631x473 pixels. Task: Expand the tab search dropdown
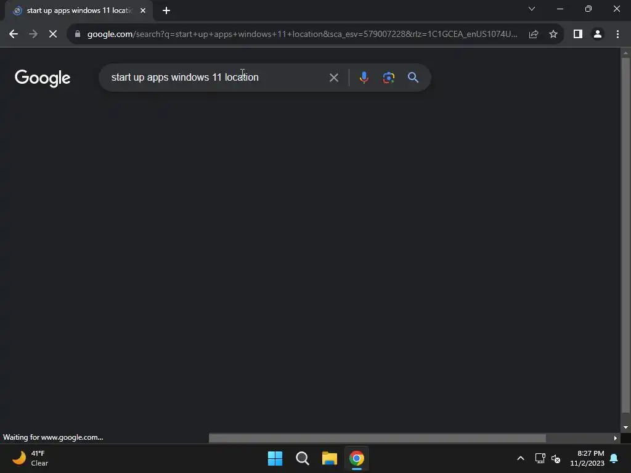pos(532,9)
